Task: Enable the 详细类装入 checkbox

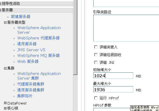Action: [x=96, y=47]
